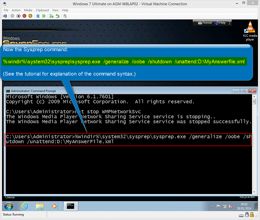Image resolution: width=260 pixels, height=220 pixels.
Task: Click Help on the language bar
Action: (x=220, y=23)
